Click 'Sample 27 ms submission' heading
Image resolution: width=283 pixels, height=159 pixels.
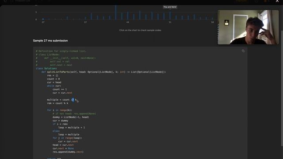(x=50, y=41)
